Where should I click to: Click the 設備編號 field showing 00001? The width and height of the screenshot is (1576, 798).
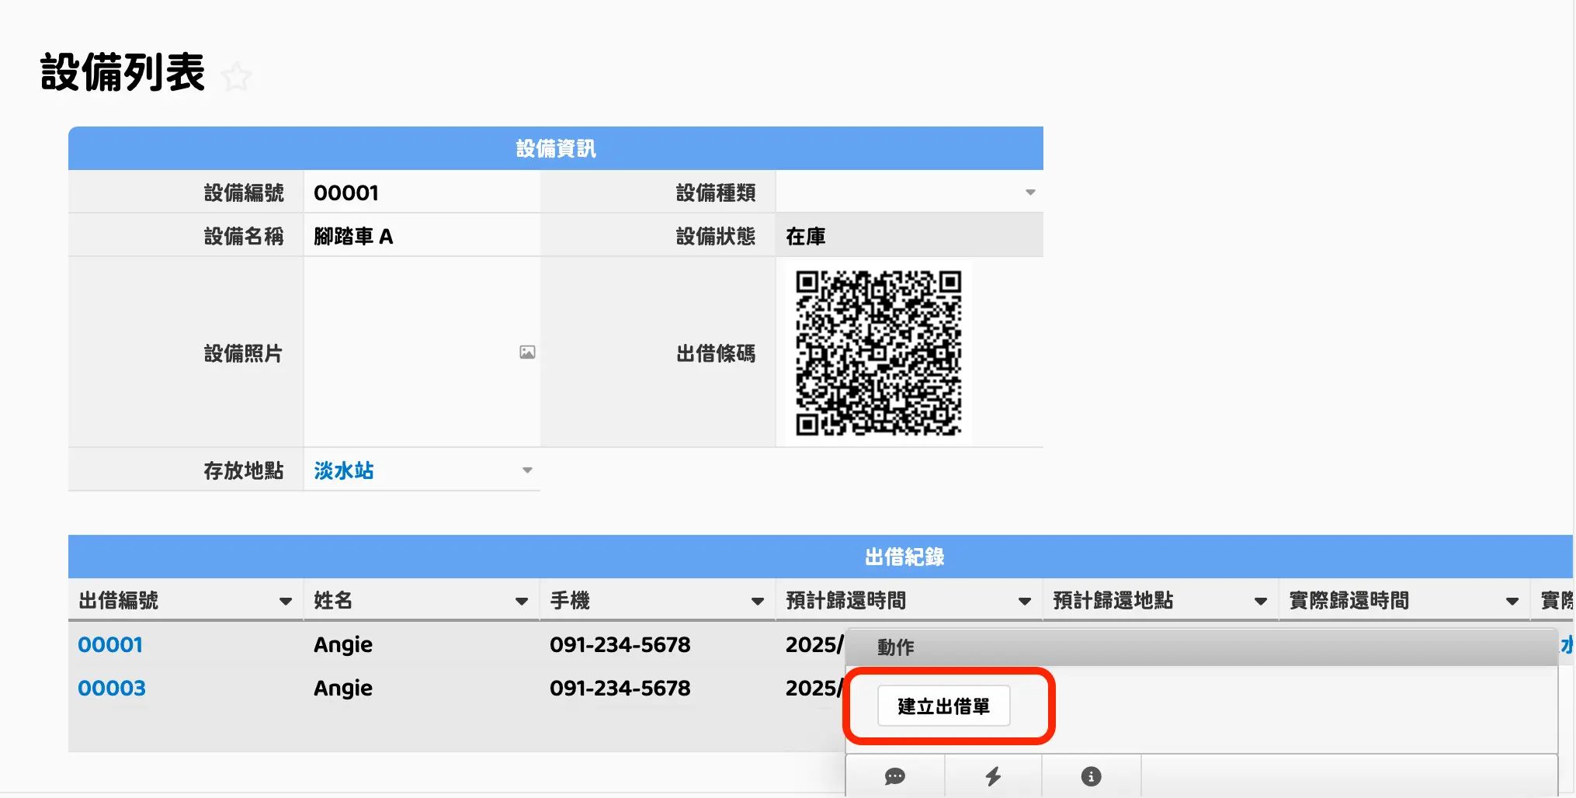coord(422,193)
